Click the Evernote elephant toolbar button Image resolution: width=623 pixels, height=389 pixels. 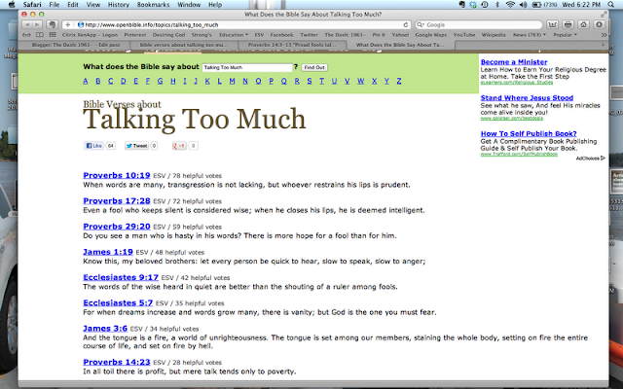(52, 24)
